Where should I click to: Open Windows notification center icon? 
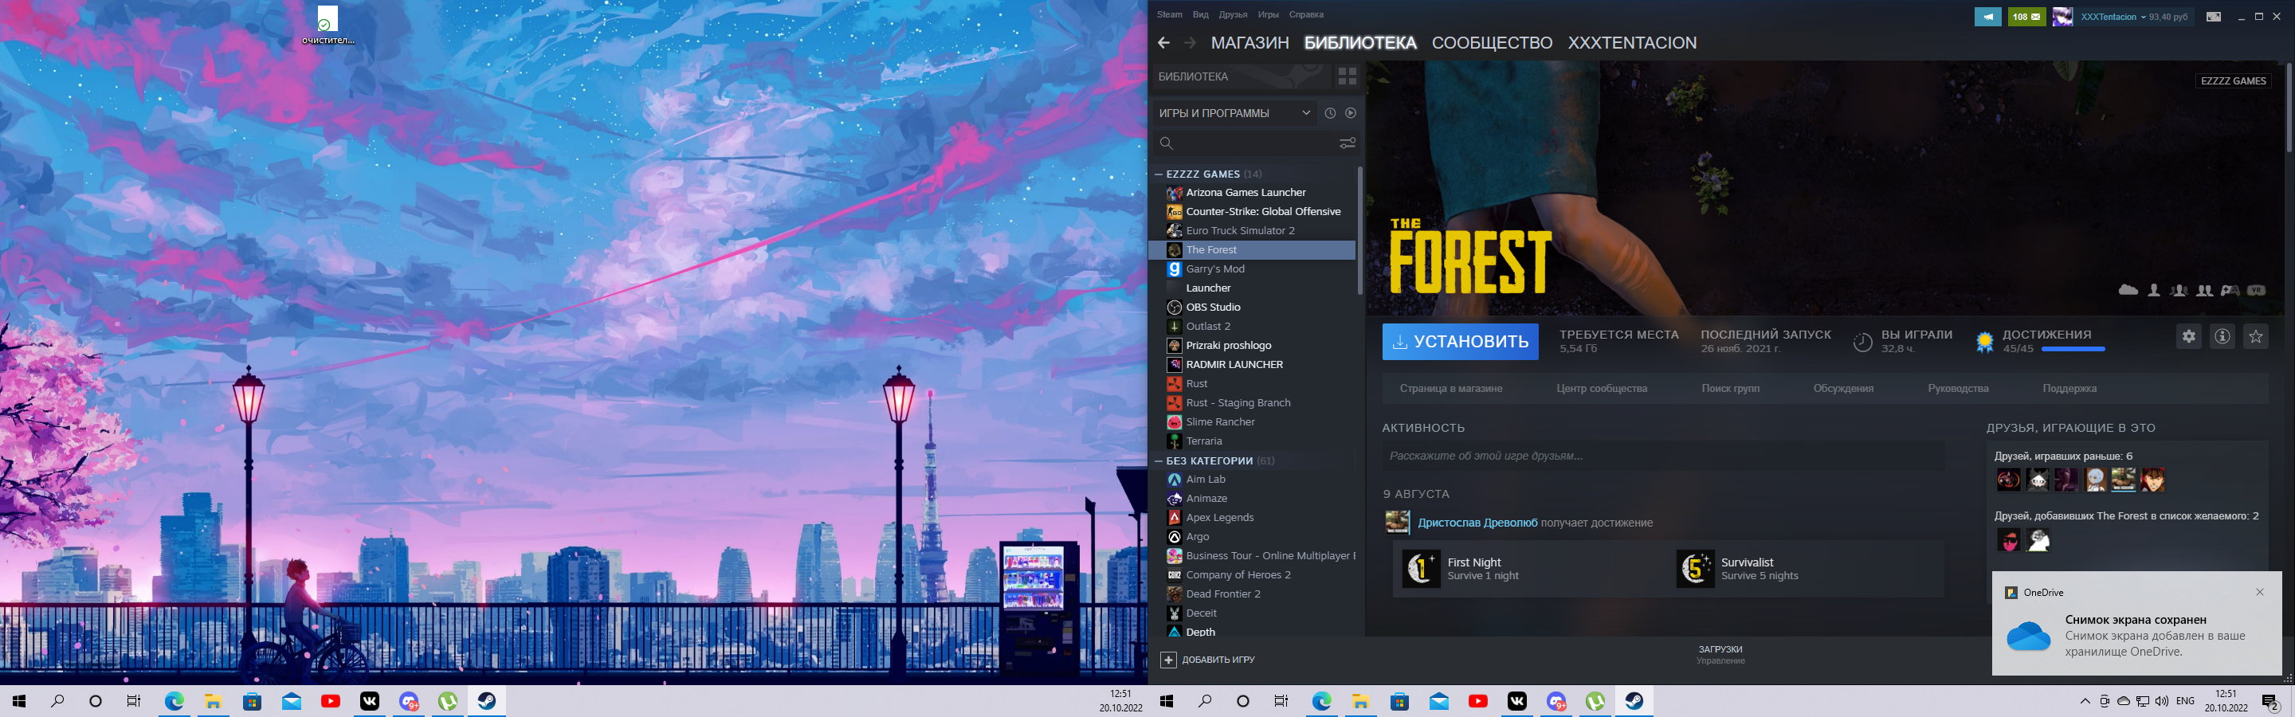point(2270,702)
